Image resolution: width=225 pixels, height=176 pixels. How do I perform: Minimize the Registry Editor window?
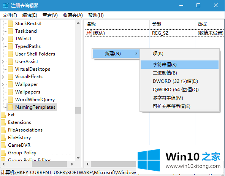181,6
